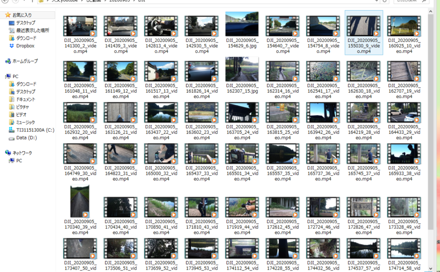The width and height of the screenshot is (440, 272).
Task: Click the vertical scrollbar thumb of the file list
Action: tap(431, 122)
